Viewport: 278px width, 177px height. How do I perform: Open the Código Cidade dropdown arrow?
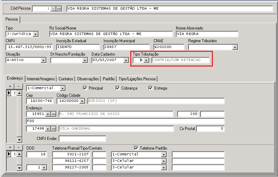(x=82, y=101)
